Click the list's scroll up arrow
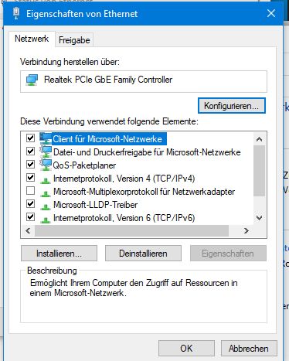The width and height of the screenshot is (289, 361). tap(259, 139)
